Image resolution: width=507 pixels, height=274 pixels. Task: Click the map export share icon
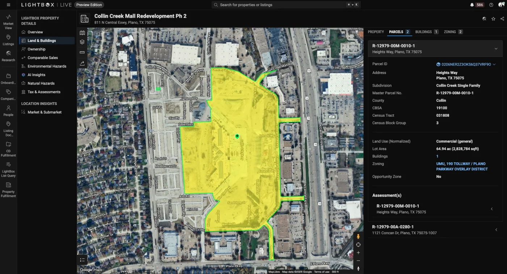tap(82, 63)
